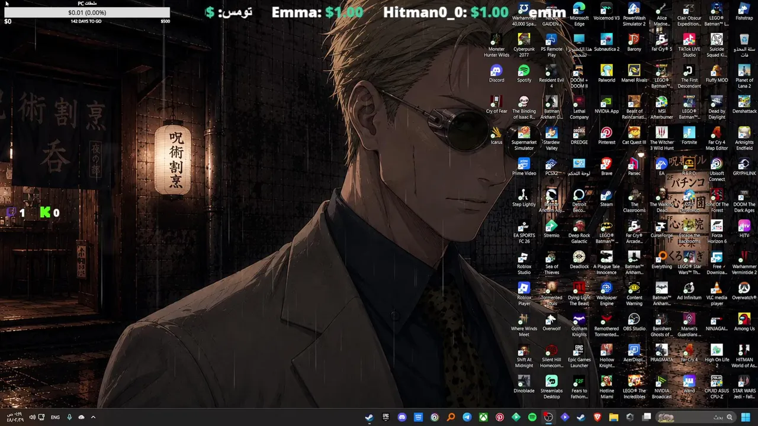Open Roblox Studio desktop shortcut
Screen dimensions: 758x426
tap(524, 263)
